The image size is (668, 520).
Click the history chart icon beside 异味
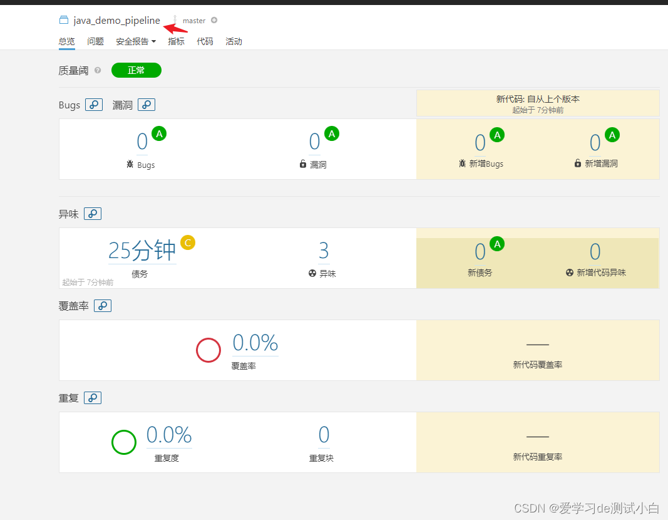click(93, 214)
